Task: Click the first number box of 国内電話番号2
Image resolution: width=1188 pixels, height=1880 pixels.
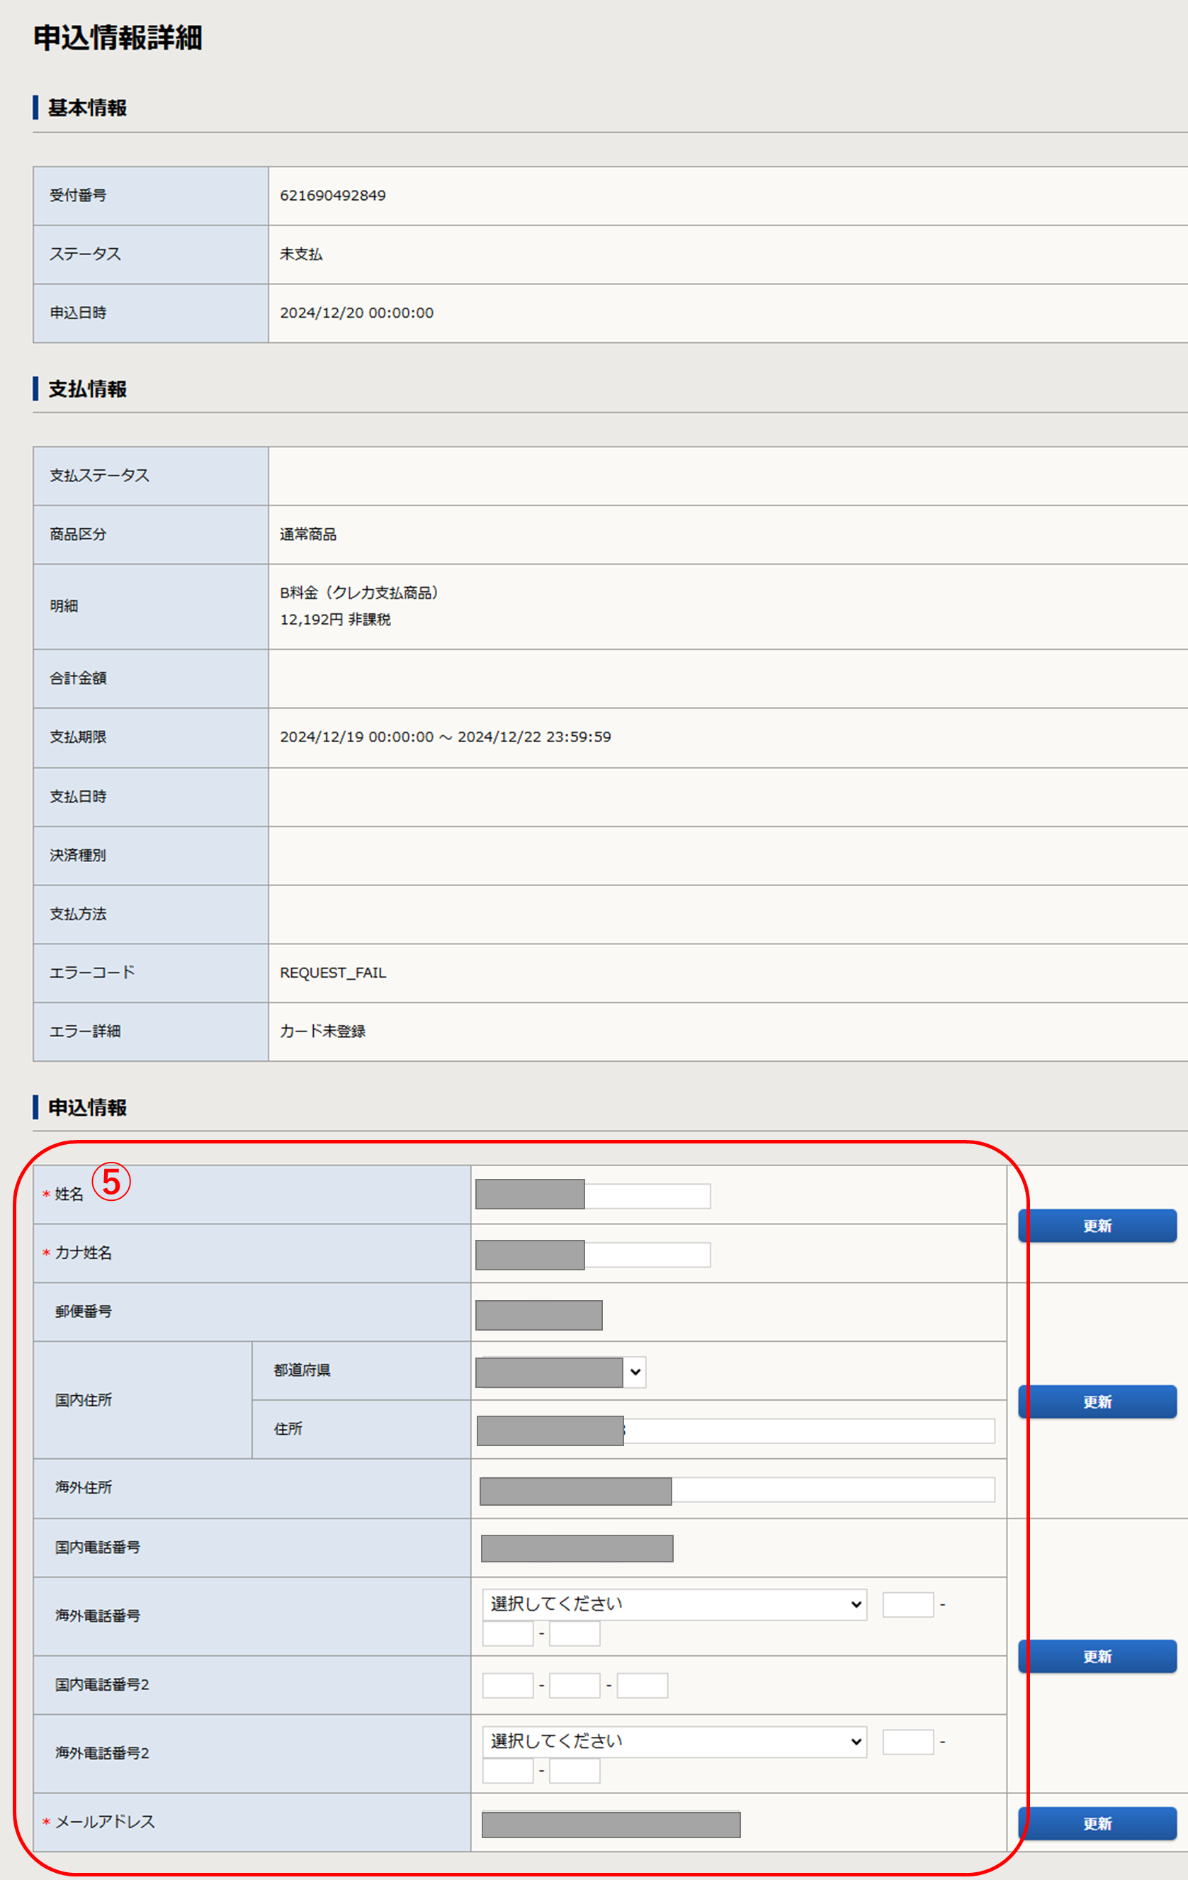Action: (508, 1686)
